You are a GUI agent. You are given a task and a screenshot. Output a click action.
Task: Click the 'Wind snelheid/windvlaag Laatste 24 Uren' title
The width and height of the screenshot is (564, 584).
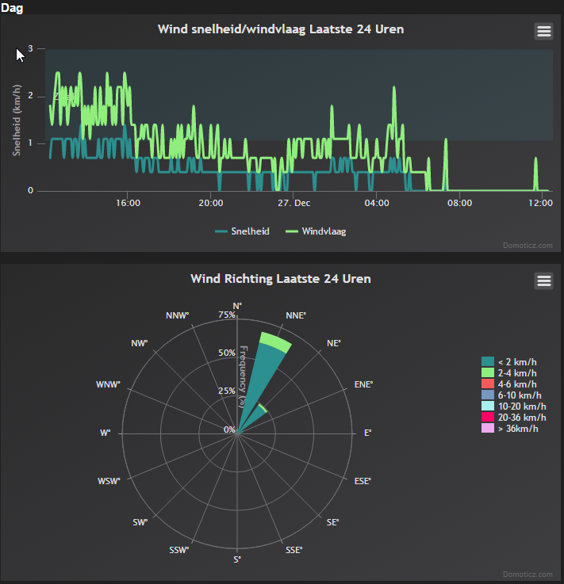[x=281, y=29]
